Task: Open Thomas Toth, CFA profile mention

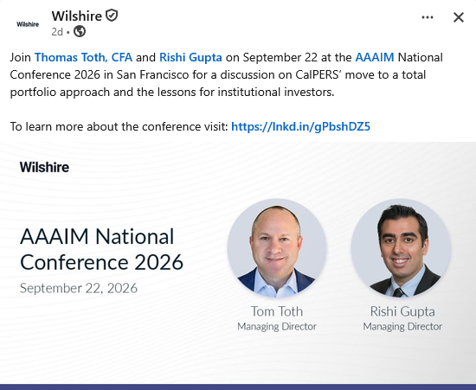Action: click(83, 57)
